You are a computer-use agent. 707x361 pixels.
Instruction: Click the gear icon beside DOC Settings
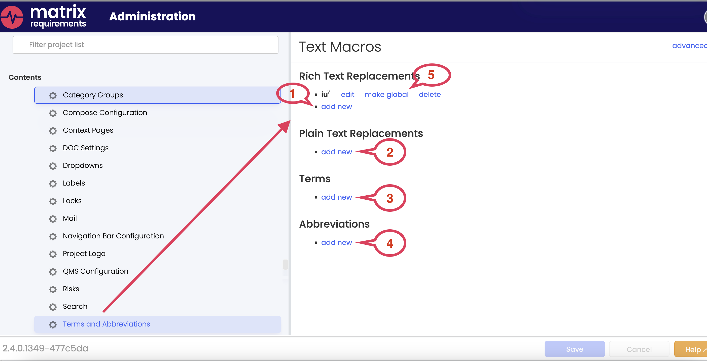pos(53,149)
